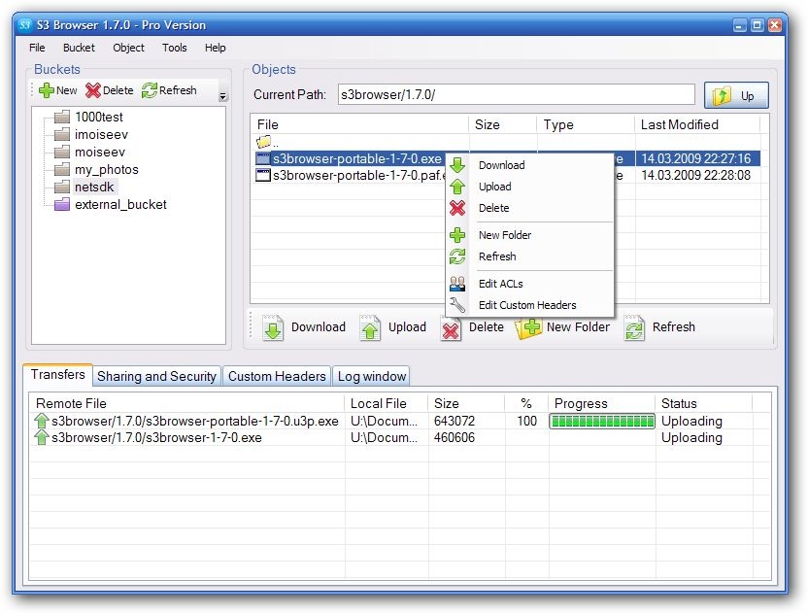
Task: Click Refresh in the objects toolbar
Action: (x=660, y=327)
